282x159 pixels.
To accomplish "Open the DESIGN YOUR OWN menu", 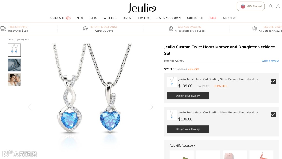I will tap(168, 18).
